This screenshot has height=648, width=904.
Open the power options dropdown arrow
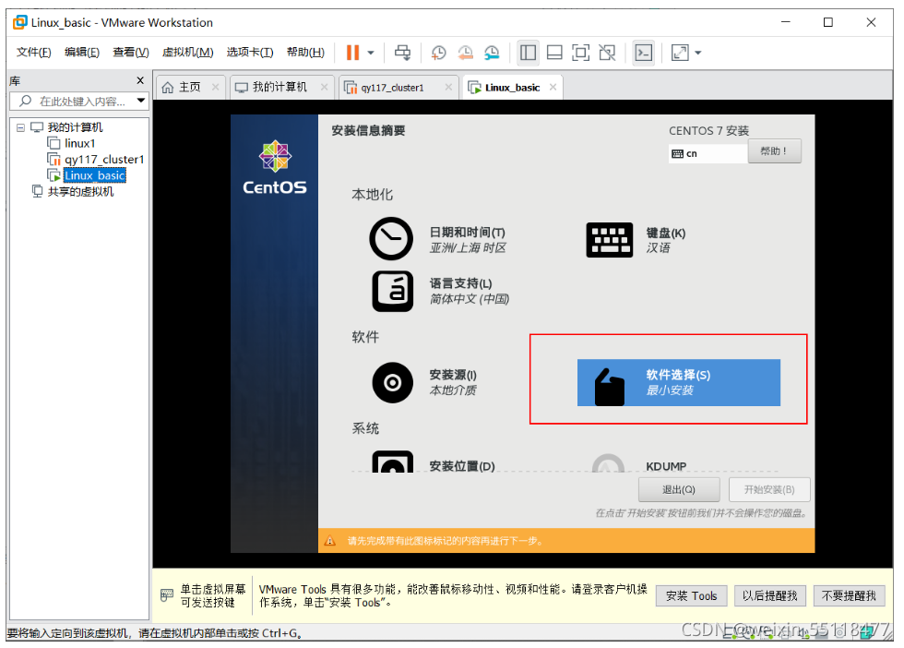371,53
